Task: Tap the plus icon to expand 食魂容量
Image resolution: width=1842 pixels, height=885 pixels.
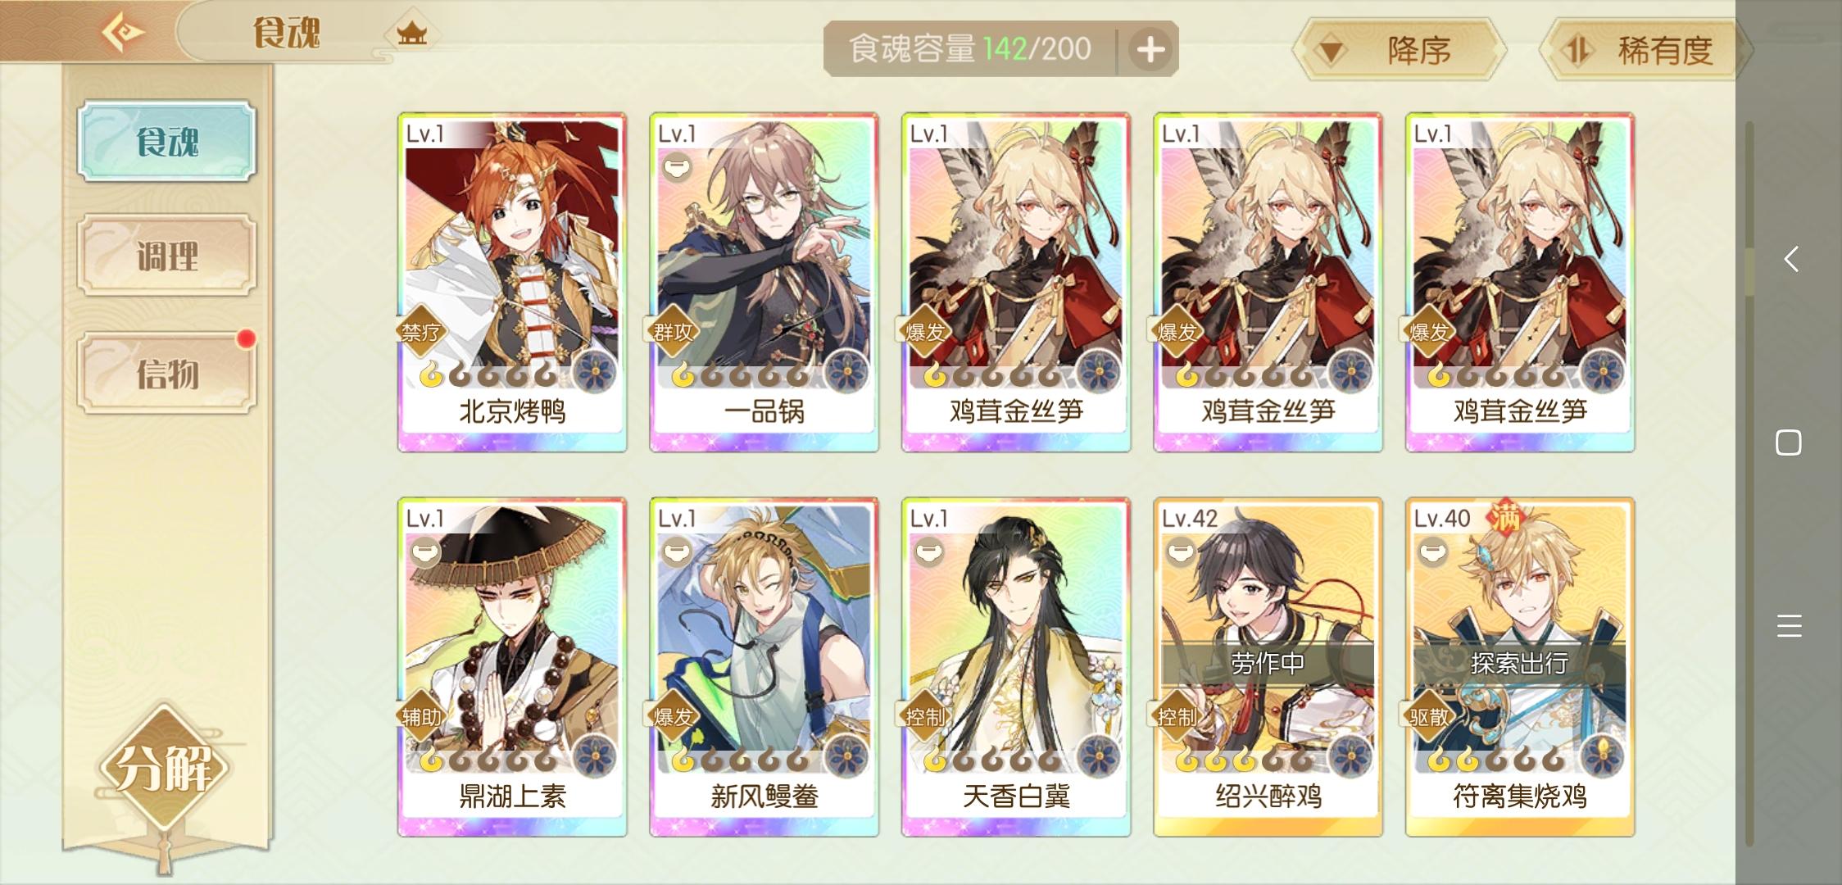Action: point(1150,50)
